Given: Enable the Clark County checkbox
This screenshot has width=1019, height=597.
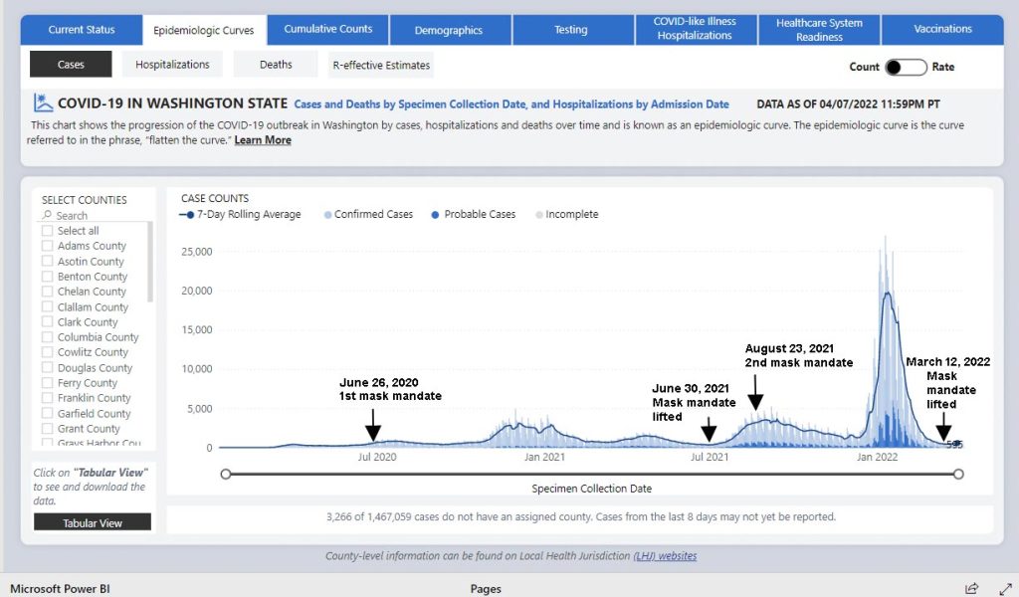Looking at the screenshot, I should coord(48,322).
